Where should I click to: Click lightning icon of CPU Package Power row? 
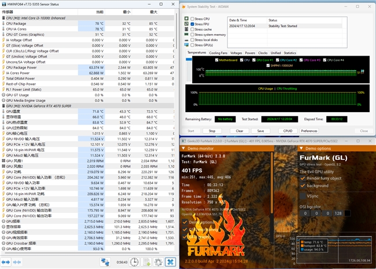(x=3, y=67)
